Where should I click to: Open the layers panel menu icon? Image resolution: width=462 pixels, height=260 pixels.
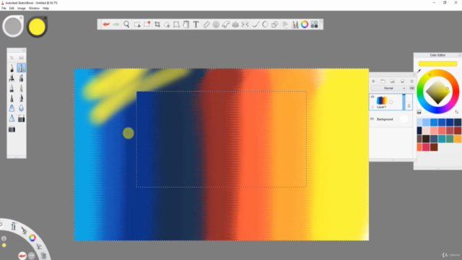412,81
